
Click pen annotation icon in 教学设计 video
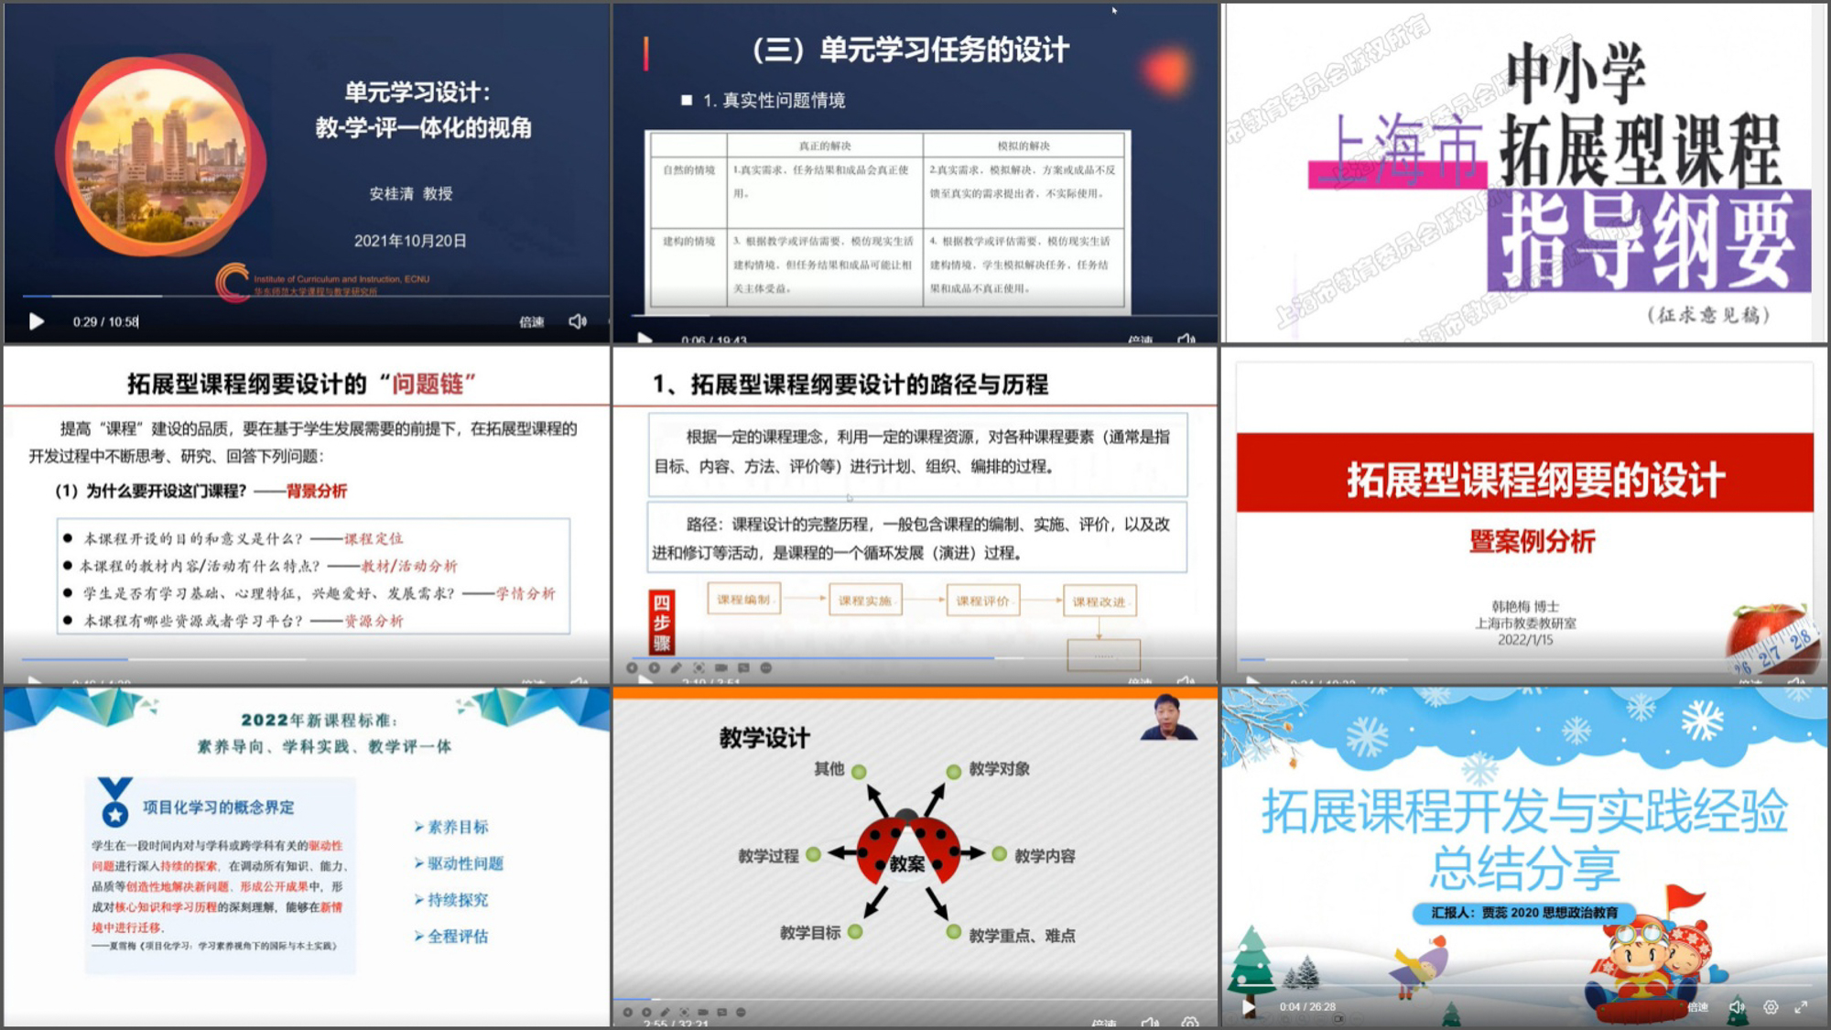coord(666,1012)
